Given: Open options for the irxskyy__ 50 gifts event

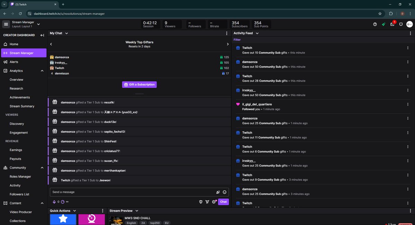Looking at the screenshot, I should 408,90.
